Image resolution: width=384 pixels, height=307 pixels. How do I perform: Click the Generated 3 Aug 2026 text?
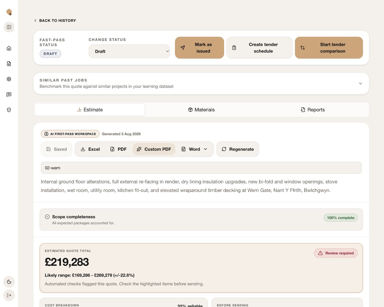click(x=121, y=134)
